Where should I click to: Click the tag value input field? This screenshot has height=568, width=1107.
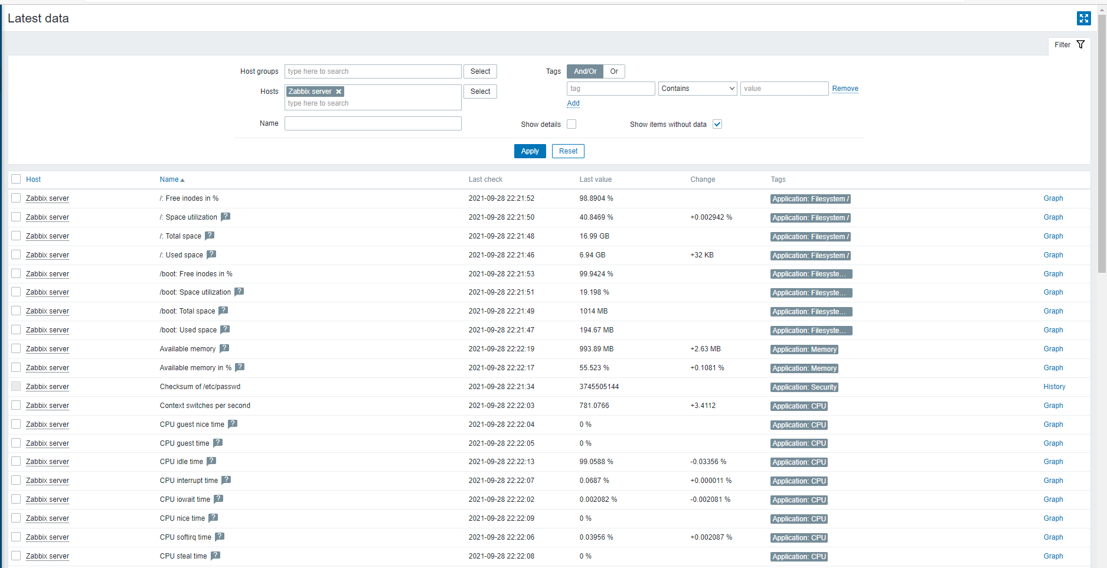click(x=785, y=89)
